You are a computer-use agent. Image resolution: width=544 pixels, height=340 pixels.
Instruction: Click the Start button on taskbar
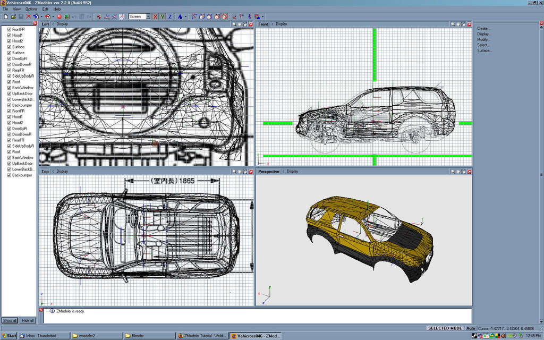click(x=9, y=336)
